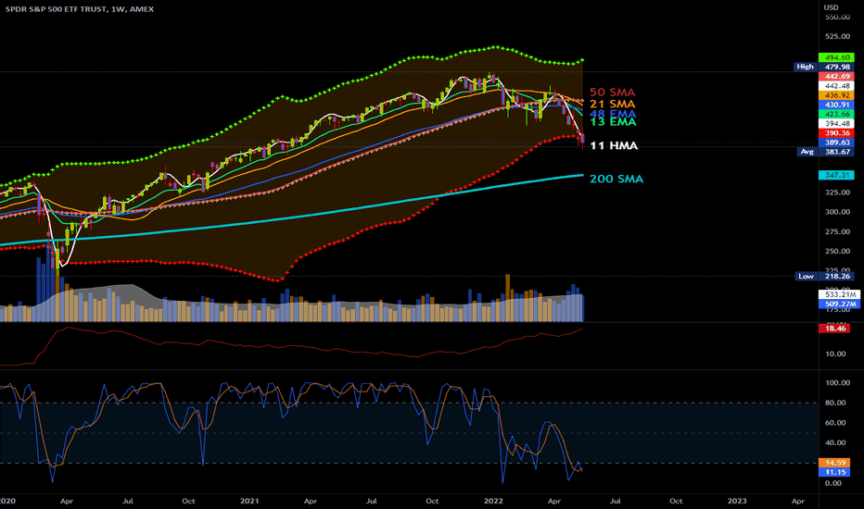This screenshot has height=509, width=864.
Task: Click the orange 436.92 price tag
Action: tap(836, 95)
